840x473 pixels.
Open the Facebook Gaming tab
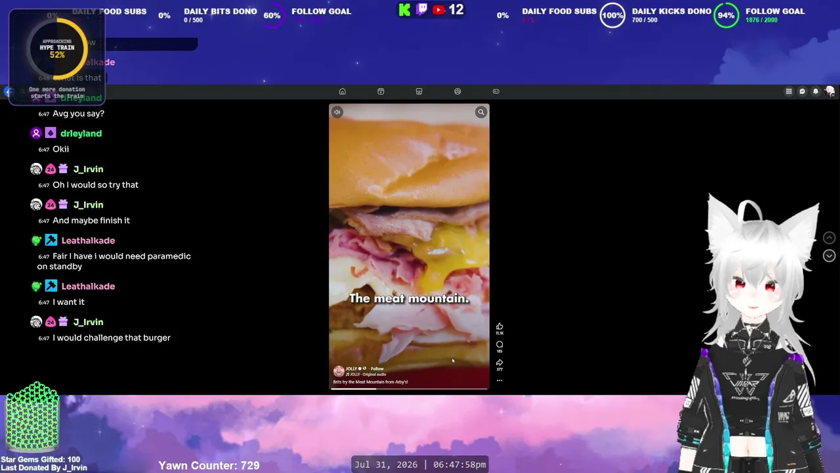click(x=496, y=91)
